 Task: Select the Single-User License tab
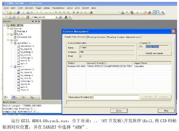tap(75, 37)
